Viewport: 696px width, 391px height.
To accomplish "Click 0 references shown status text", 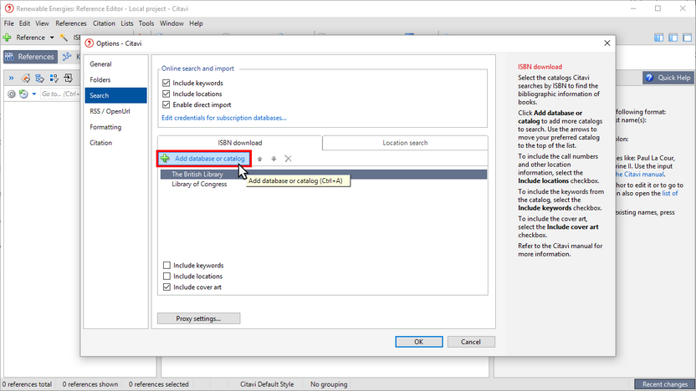I will (x=90, y=384).
